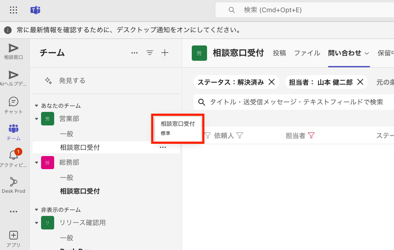Click the filter icon in チーム header
This screenshot has height=250, width=394.
tap(150, 53)
